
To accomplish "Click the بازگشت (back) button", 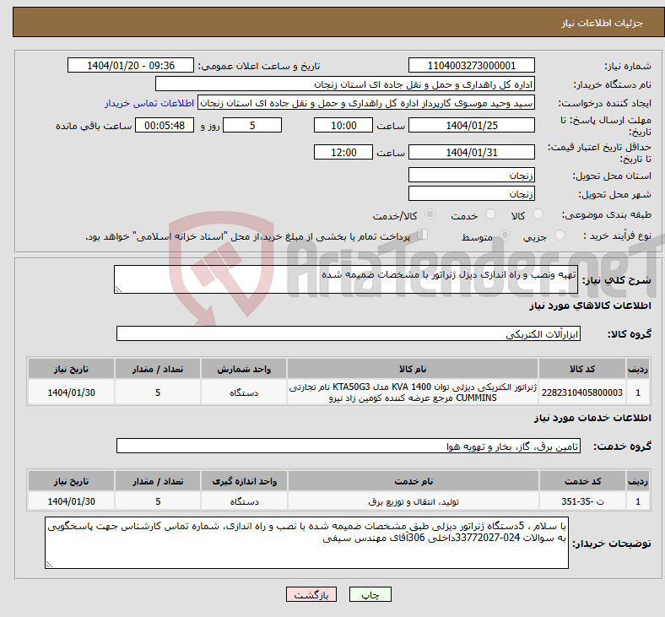I will pyautogui.click(x=311, y=594).
